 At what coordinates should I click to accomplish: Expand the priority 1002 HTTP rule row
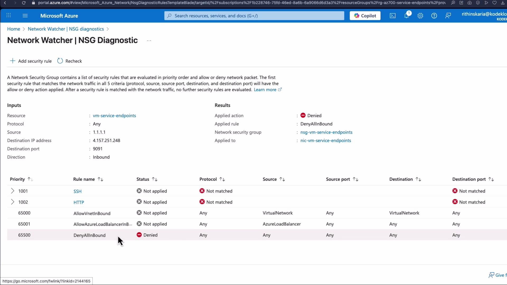[x=12, y=202]
